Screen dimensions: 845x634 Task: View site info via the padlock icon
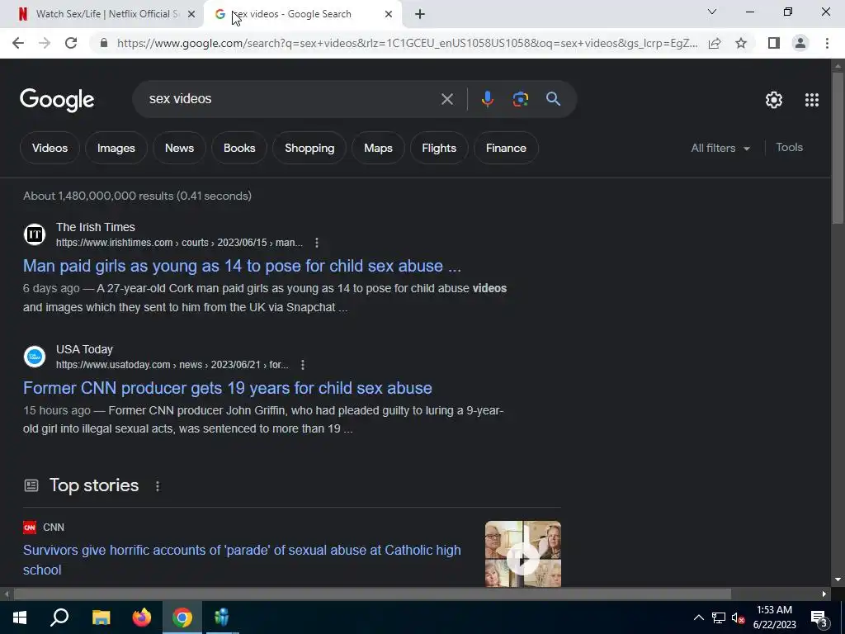tap(104, 43)
